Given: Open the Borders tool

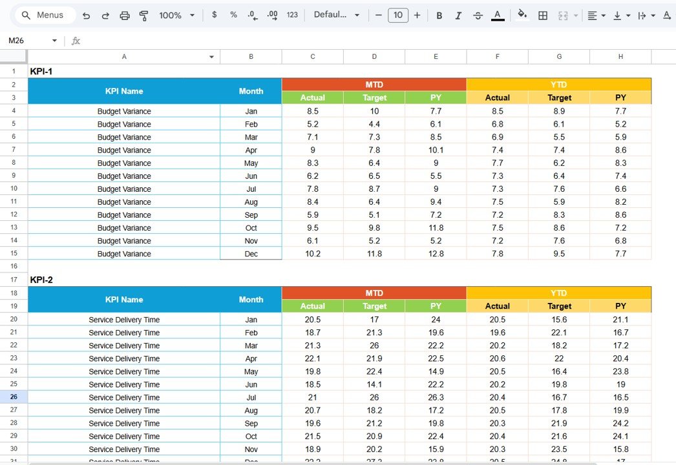Looking at the screenshot, I should click(543, 15).
